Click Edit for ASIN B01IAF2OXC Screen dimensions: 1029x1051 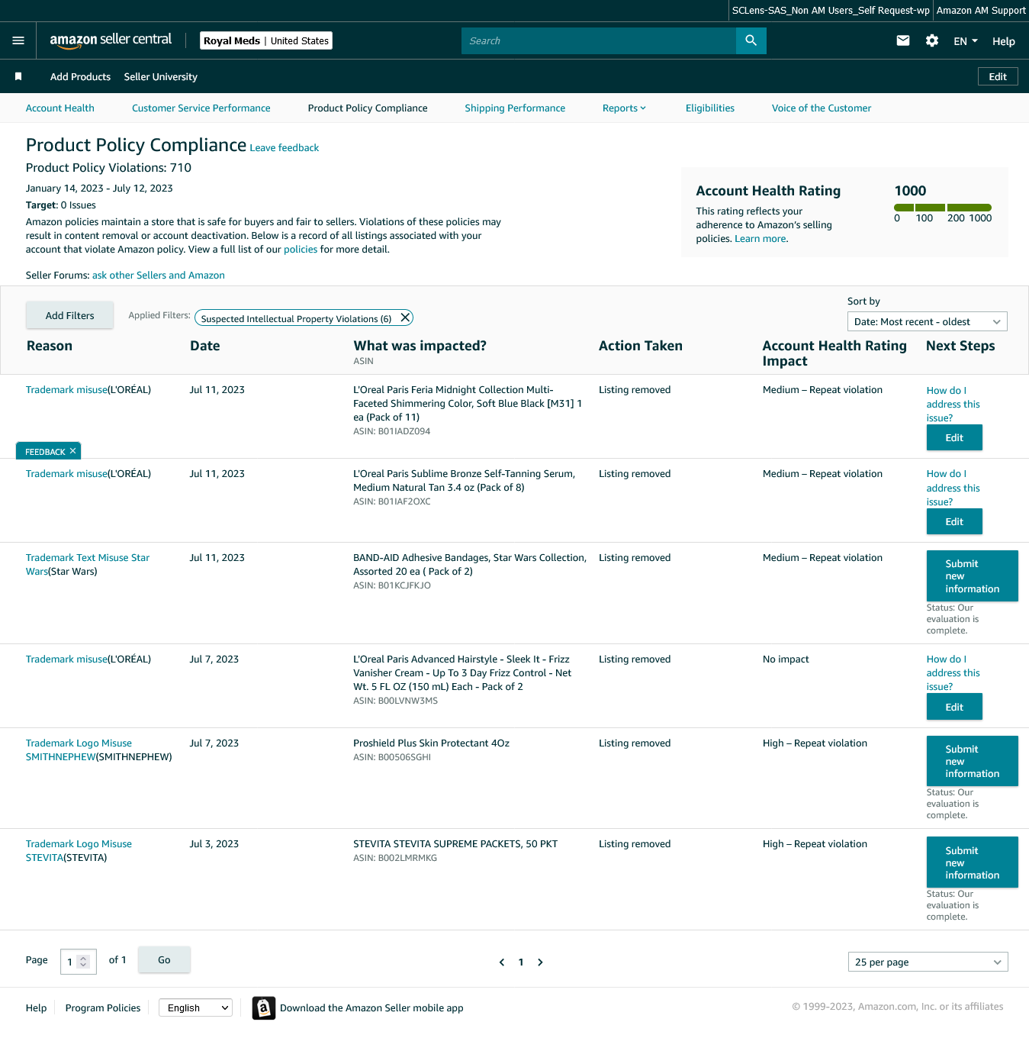(954, 521)
